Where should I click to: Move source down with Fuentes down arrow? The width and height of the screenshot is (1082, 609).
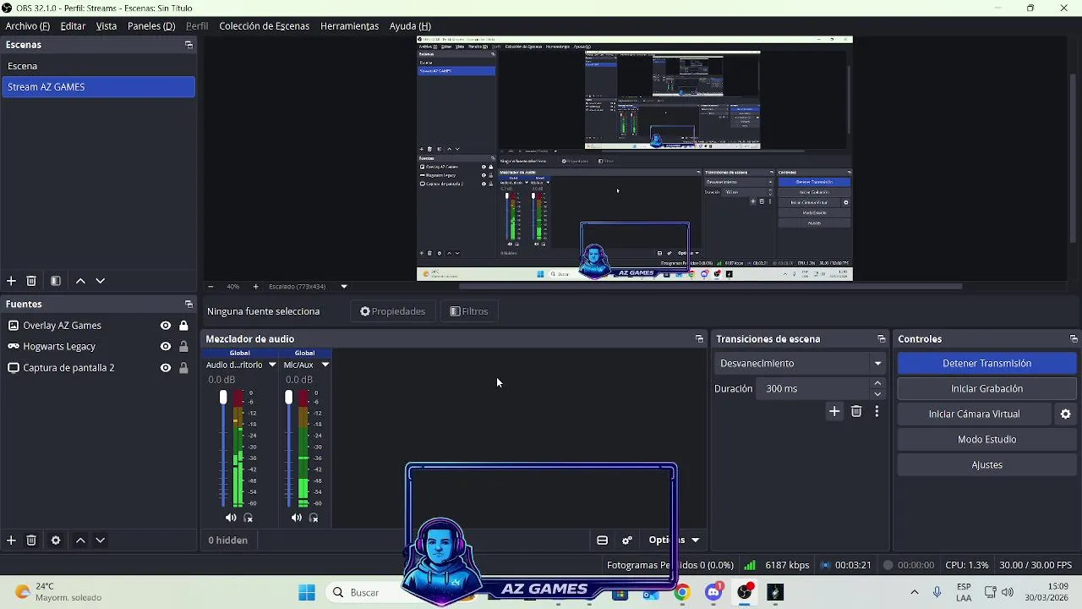click(x=100, y=540)
